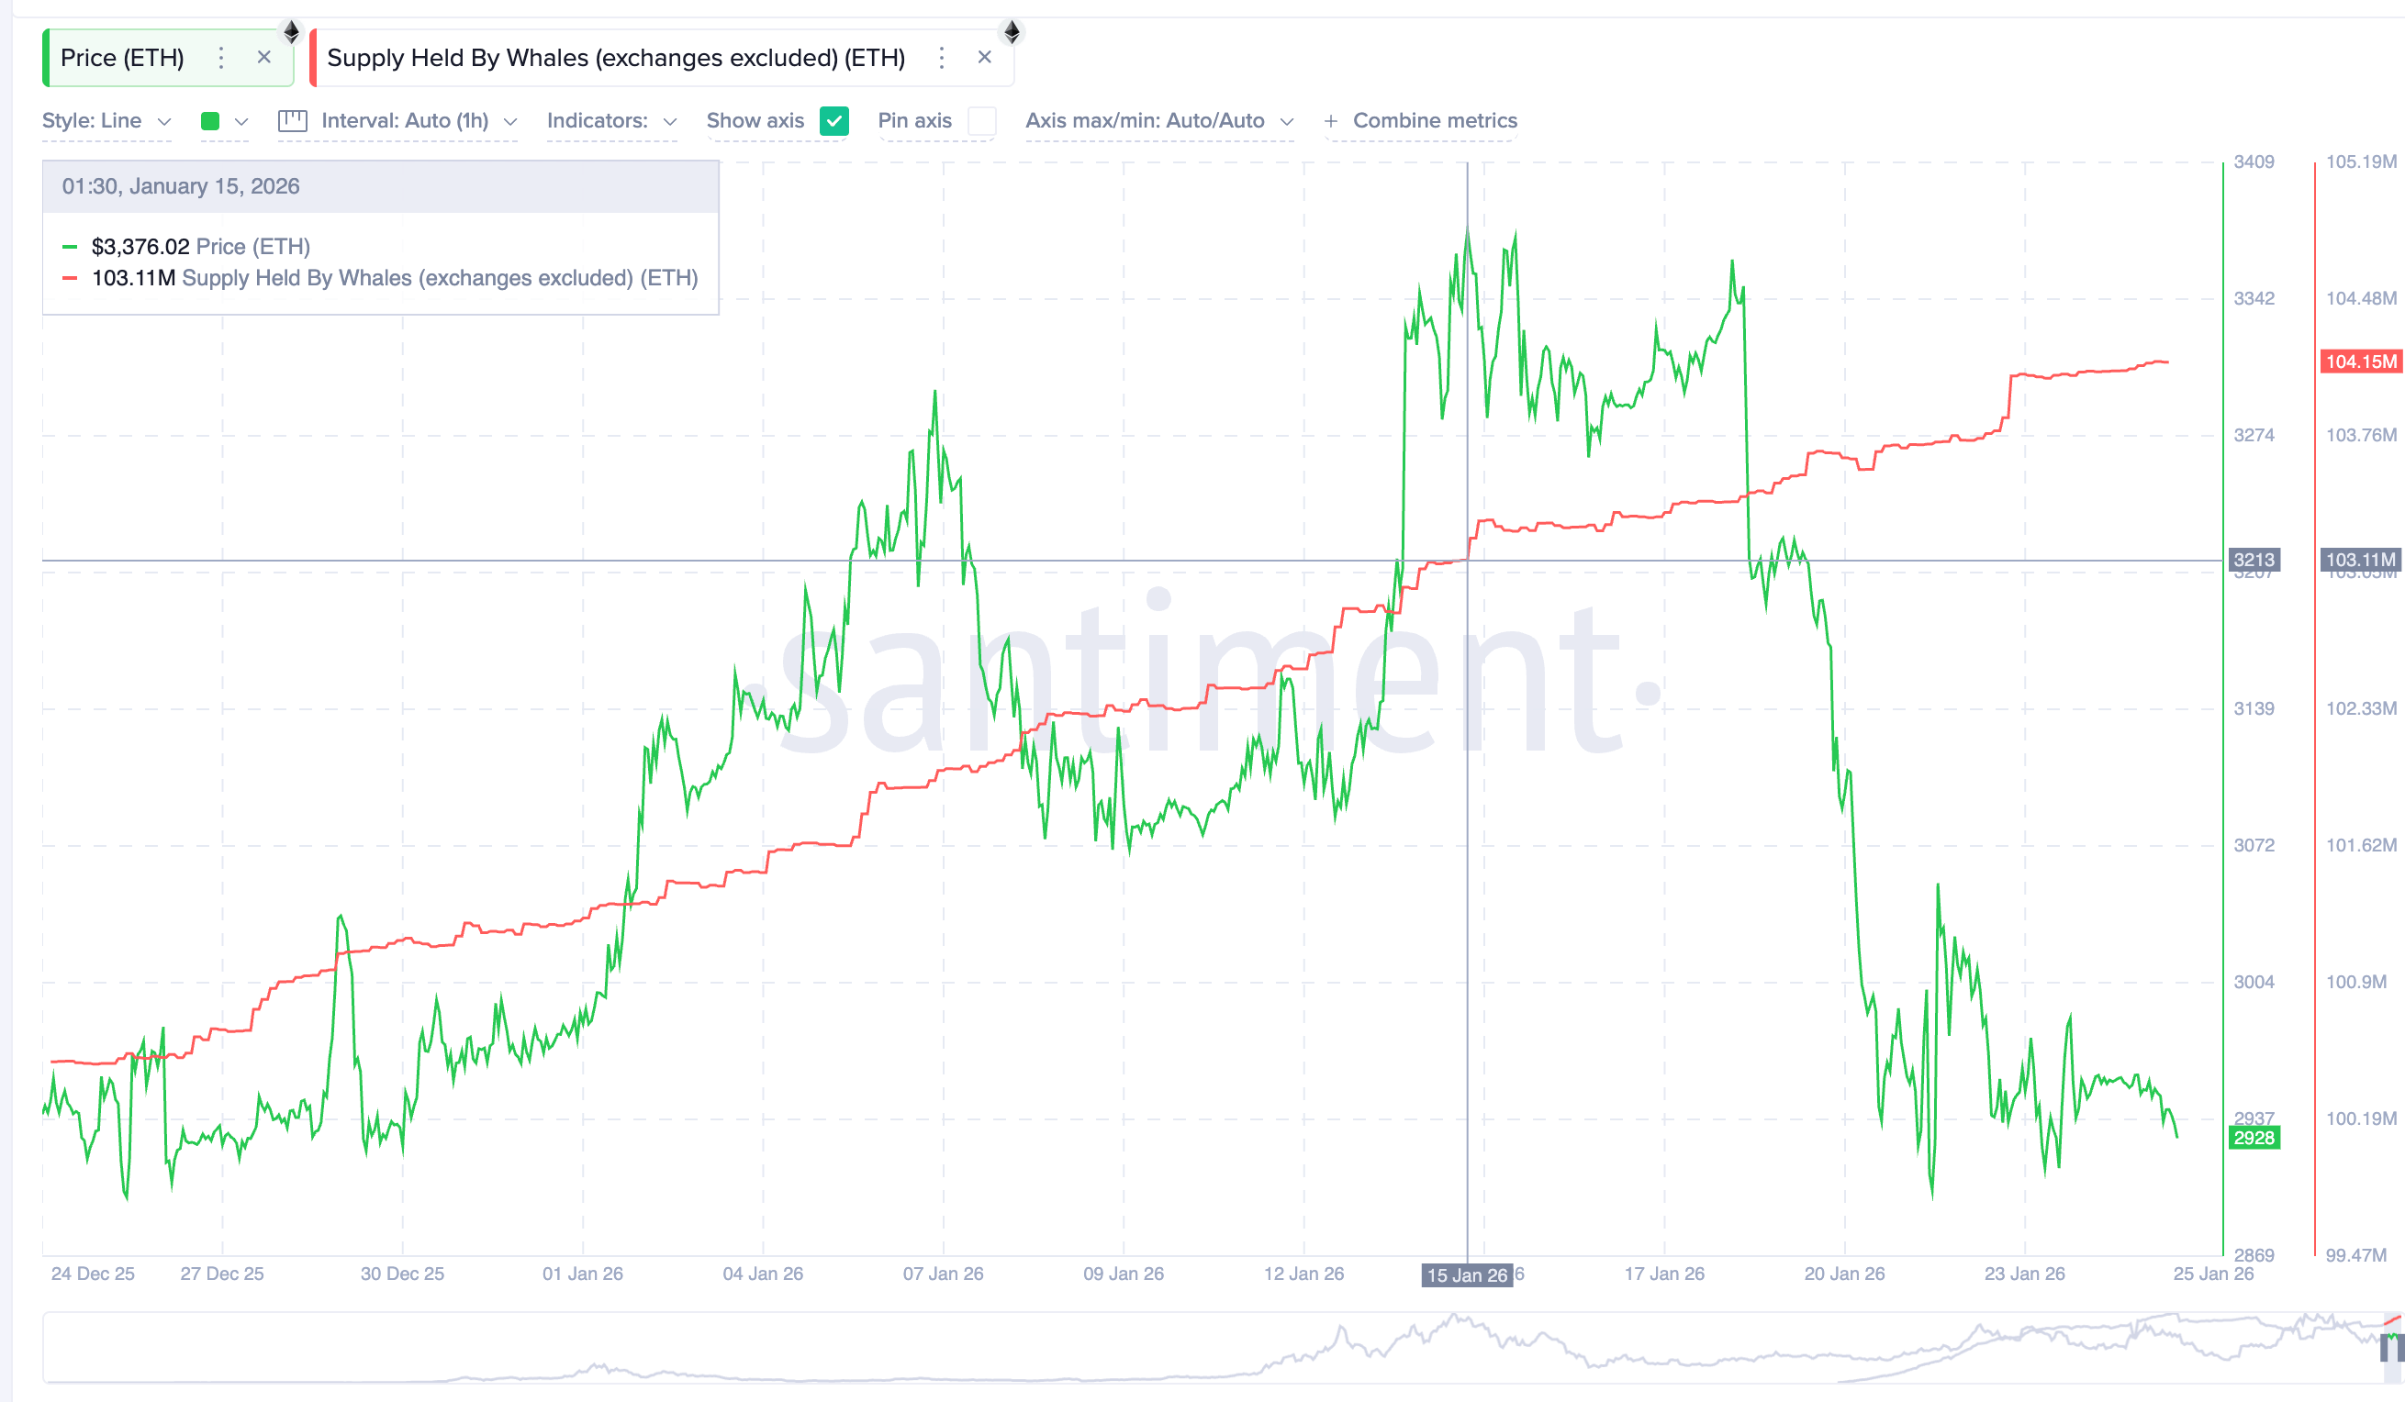Click the Ethereum logo on the Whales metric chip
Screen dimensions: 2405x1402
(1012, 31)
